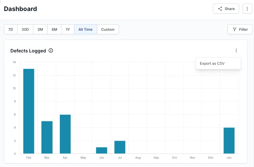This screenshot has height=167, width=254.
Task: Click the Jun bar in the chart
Action: coord(102,150)
